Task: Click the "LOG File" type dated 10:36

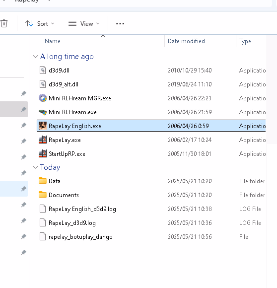Action: [250, 223]
